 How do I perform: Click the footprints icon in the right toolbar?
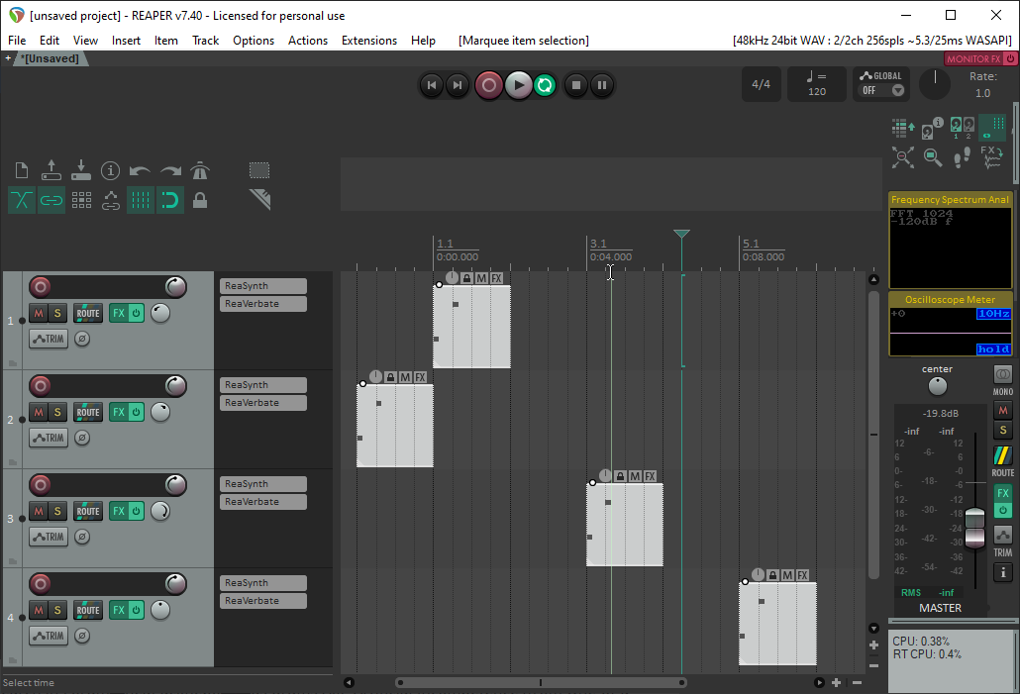point(963,157)
